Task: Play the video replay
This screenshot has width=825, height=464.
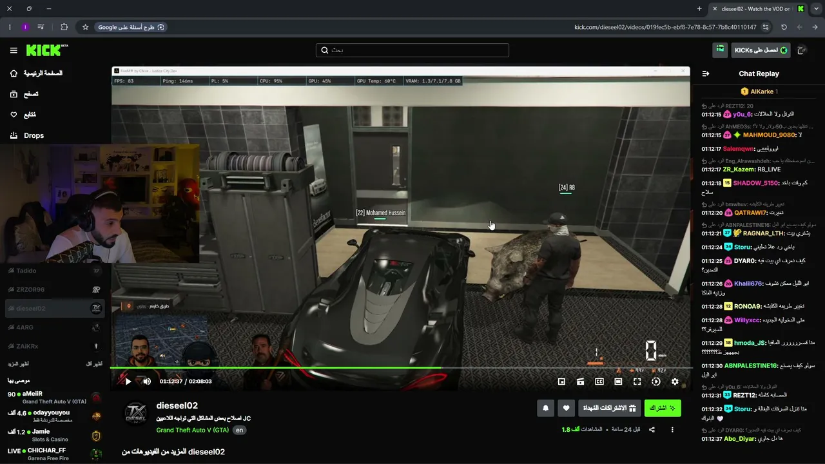Action: (128, 382)
